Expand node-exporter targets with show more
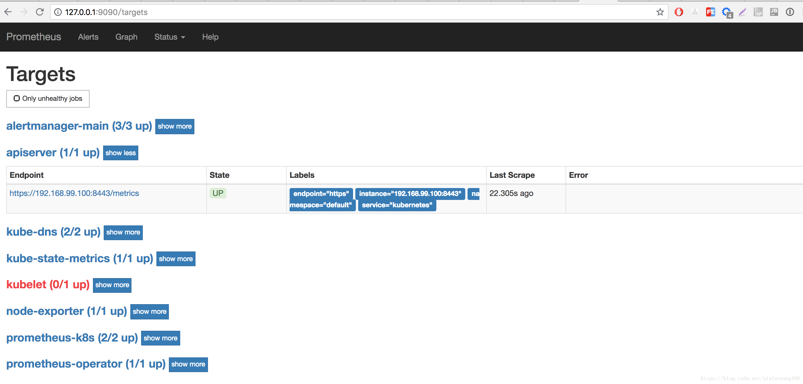 (x=150, y=312)
